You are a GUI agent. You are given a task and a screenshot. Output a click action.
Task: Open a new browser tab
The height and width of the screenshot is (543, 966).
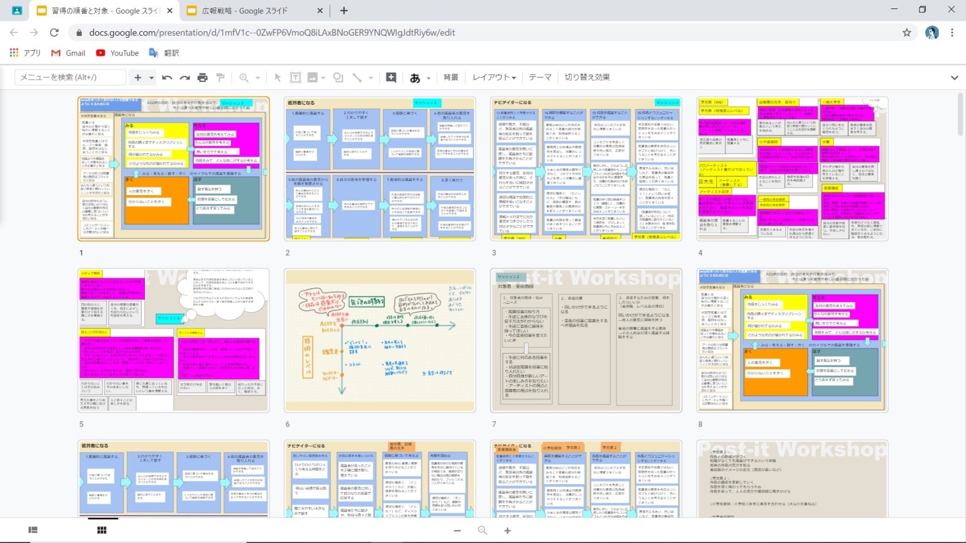click(x=344, y=11)
